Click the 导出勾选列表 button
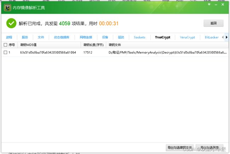This screenshot has width=230, height=154. [209, 148]
